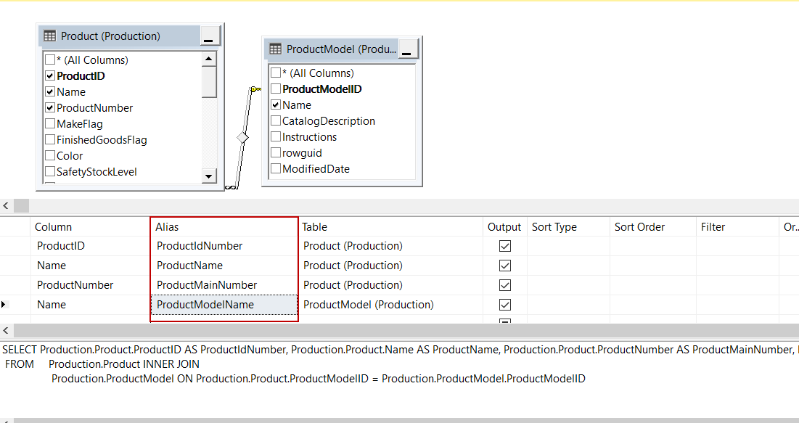Click the Product column list scrollbar thumb
The image size is (799, 423).
(x=209, y=82)
